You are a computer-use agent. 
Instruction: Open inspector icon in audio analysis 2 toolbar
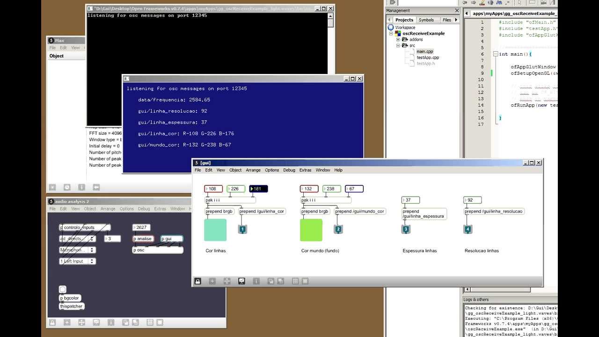pyautogui.click(x=111, y=322)
